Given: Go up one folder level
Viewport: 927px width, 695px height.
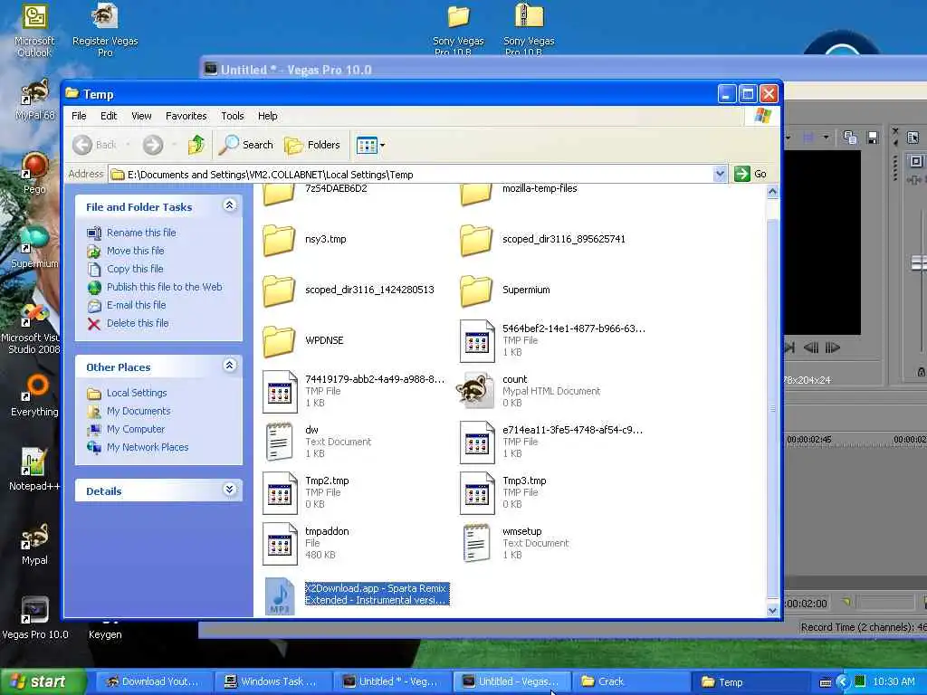Looking at the screenshot, I should click(196, 145).
